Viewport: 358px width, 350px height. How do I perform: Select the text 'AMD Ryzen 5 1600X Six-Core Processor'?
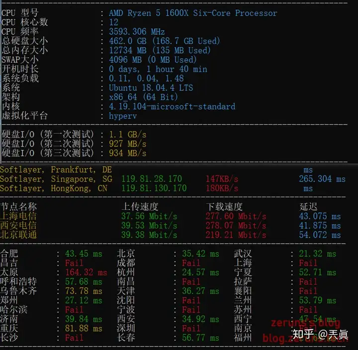point(193,13)
